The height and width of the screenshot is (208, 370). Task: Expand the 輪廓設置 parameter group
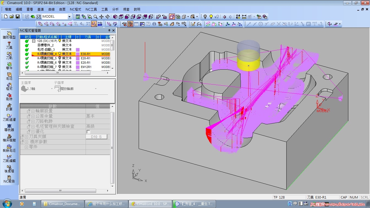(x=33, y=111)
